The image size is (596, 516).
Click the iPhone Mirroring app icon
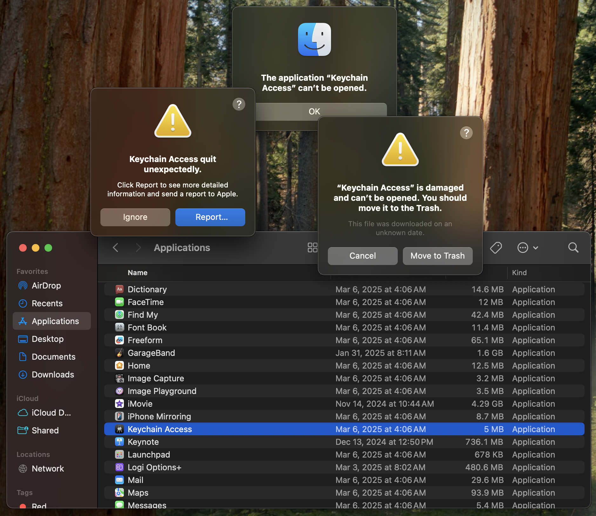[x=119, y=416]
